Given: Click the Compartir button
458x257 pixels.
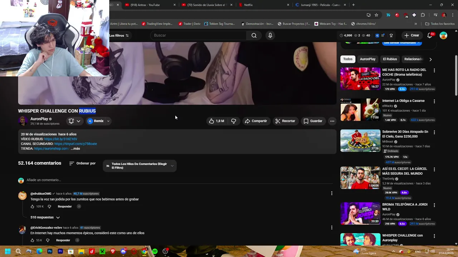Looking at the screenshot, I should point(256,121).
